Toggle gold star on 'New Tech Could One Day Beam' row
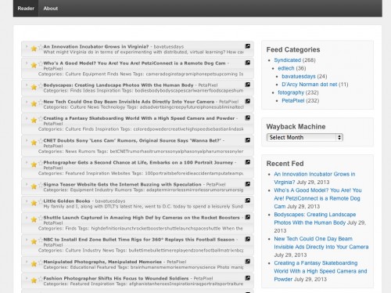The image size is (391, 293). 34,103
